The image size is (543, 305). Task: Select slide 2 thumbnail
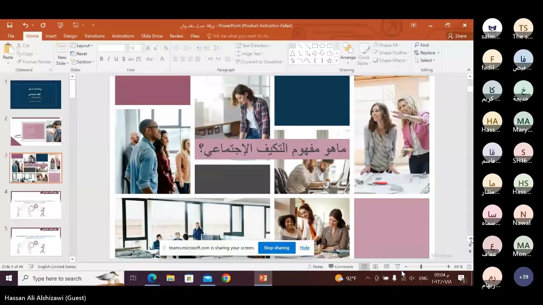(x=36, y=131)
